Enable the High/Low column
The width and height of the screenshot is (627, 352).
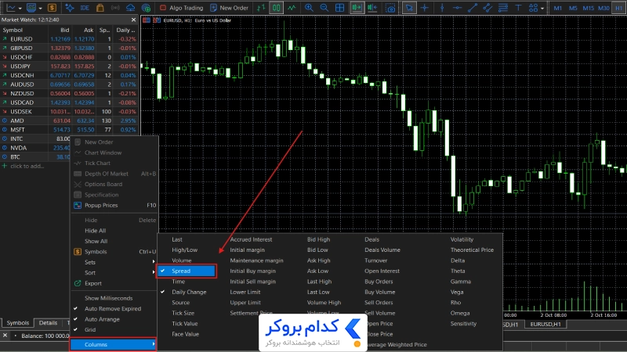184,250
